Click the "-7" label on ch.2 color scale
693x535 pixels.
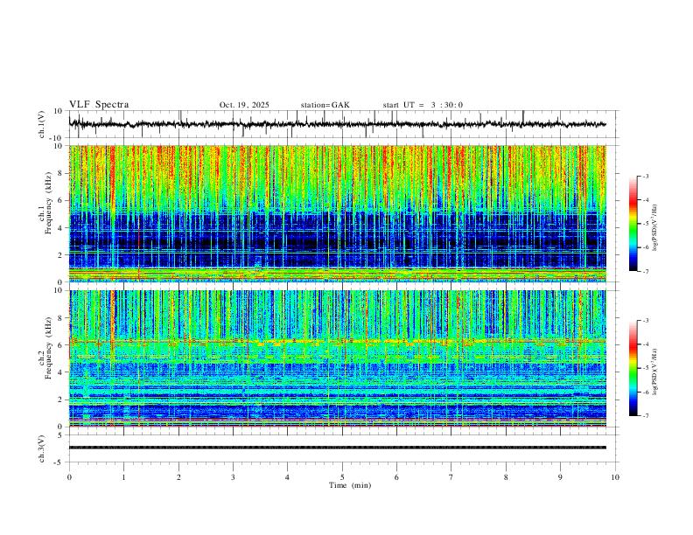point(646,416)
